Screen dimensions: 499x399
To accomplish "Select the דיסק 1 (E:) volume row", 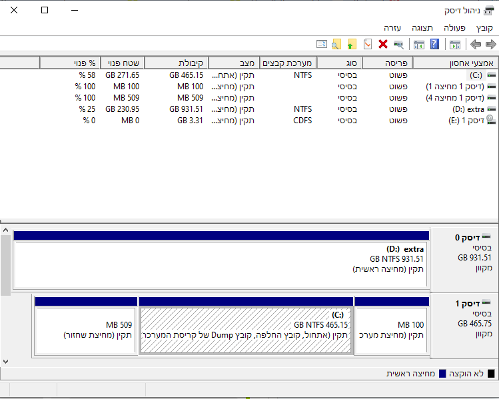I will (x=466, y=121).
